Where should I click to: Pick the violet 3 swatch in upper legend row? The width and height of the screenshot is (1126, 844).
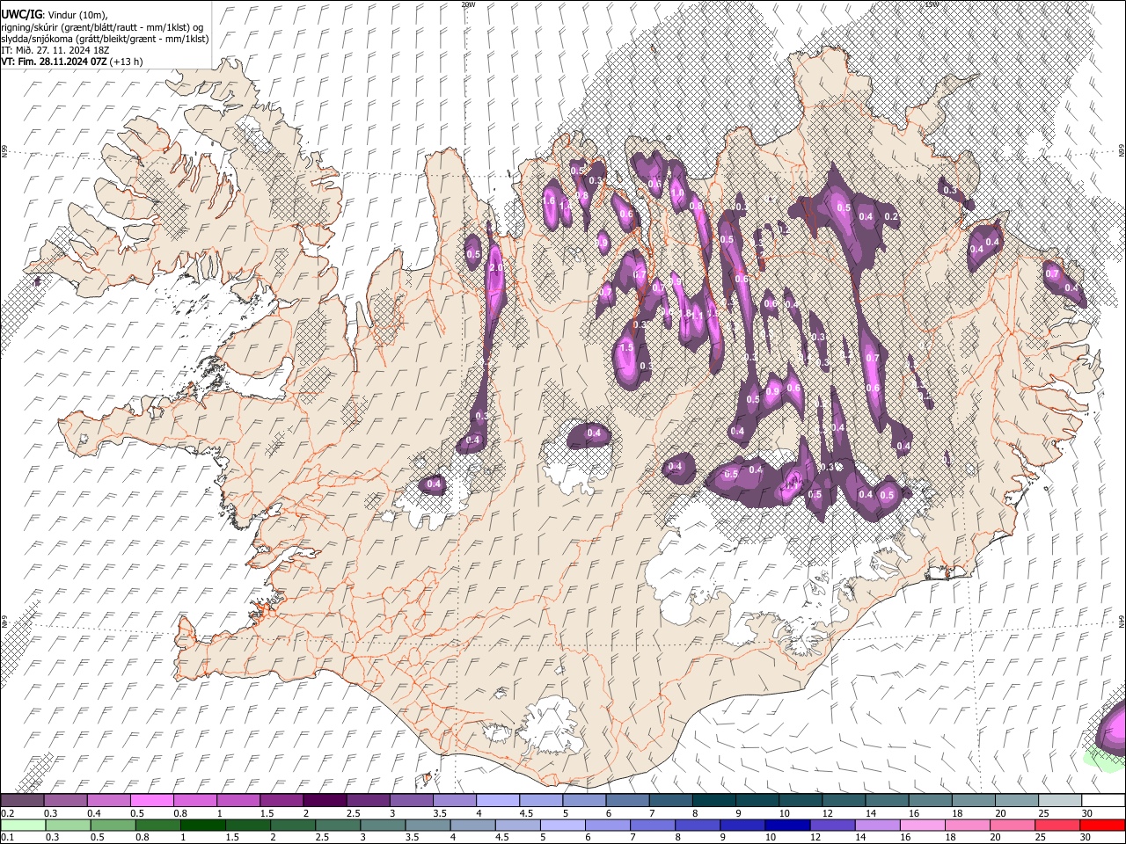point(411,801)
